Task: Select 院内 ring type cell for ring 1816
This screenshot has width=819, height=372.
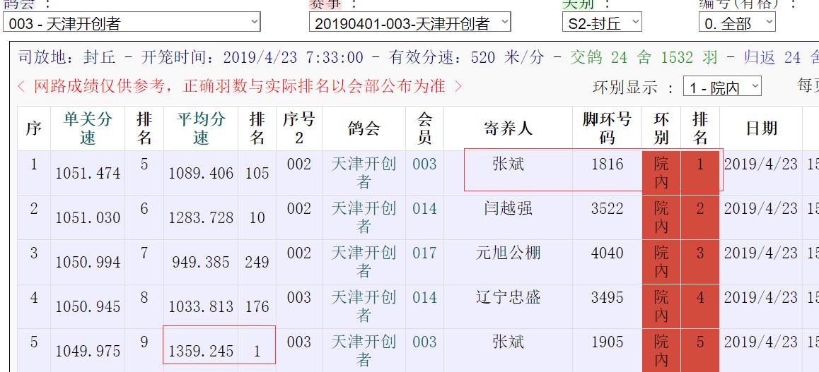Action: (x=661, y=173)
